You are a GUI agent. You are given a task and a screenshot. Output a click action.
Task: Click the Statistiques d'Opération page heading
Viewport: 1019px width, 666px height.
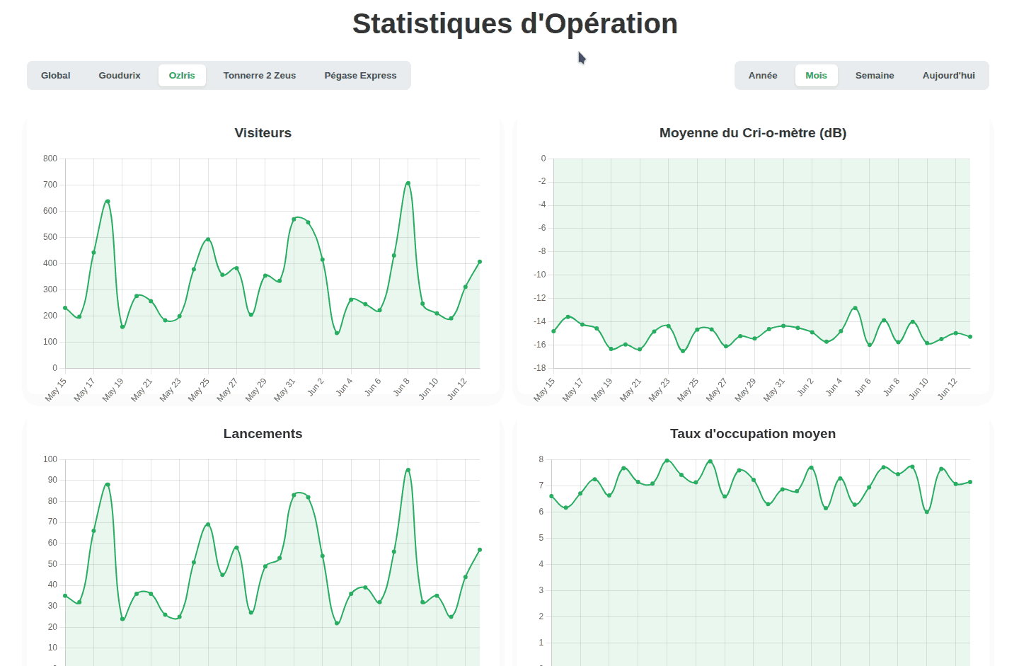514,24
